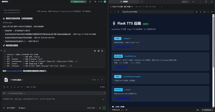This screenshot has width=215, height=112.
Task: Open the code view icon in browser toolbar
Action: point(208,12)
